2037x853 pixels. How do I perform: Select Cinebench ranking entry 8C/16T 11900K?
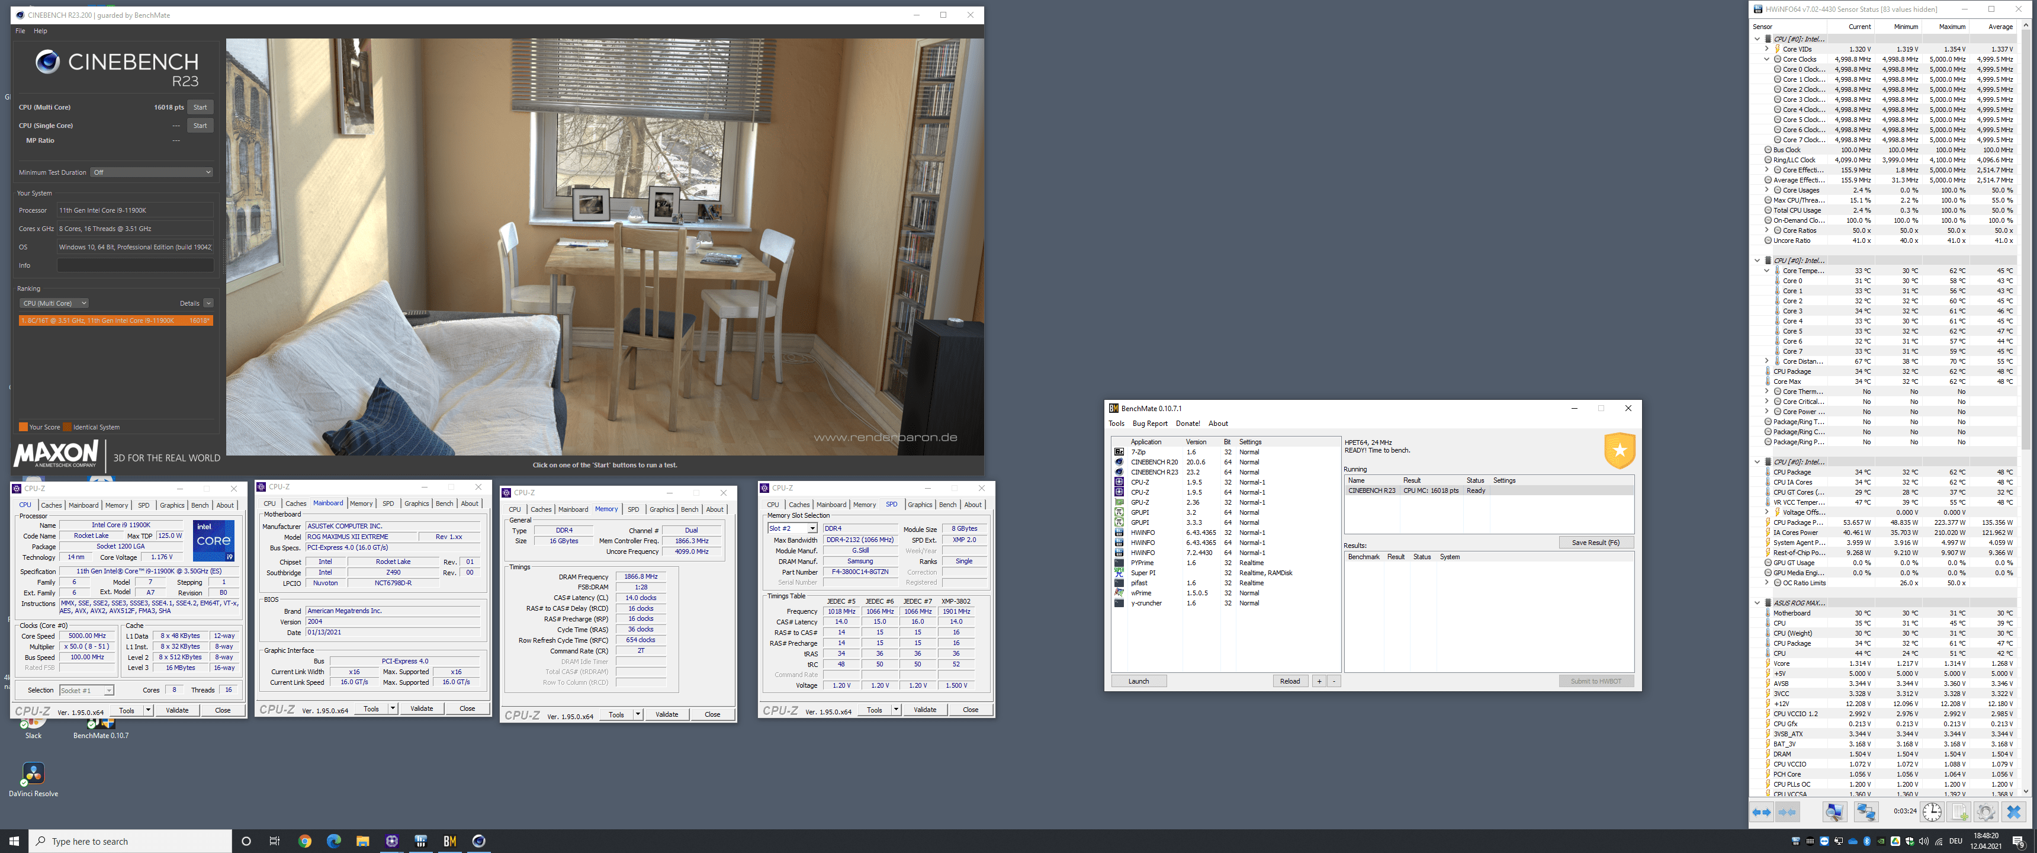coord(115,320)
